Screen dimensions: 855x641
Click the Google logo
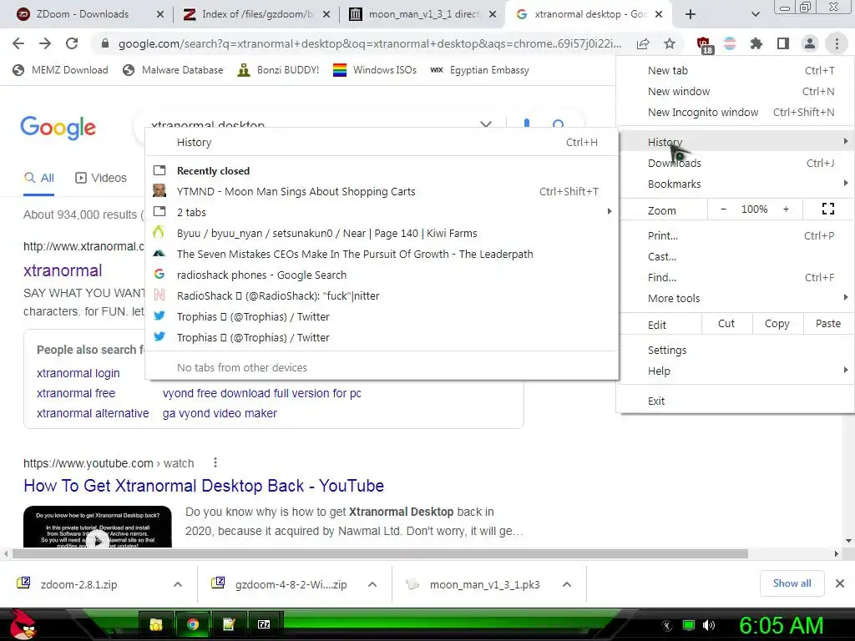click(x=58, y=128)
